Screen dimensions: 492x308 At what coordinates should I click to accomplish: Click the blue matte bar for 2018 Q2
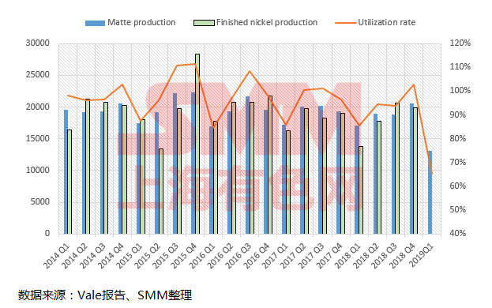375,174
